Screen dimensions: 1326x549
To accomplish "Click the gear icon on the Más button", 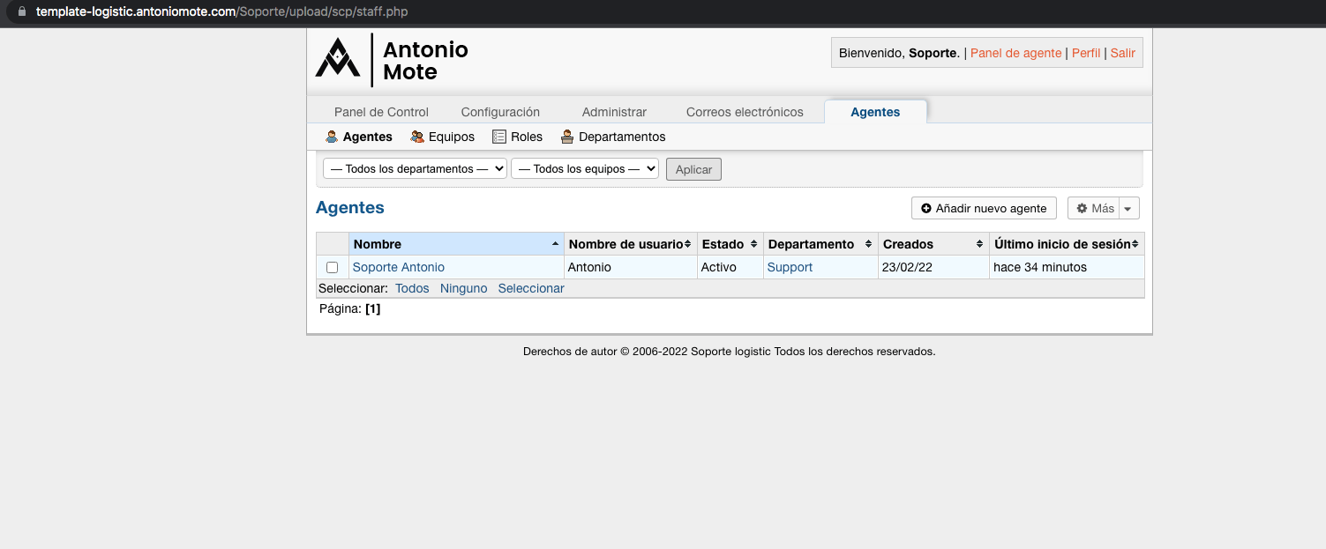I will (1083, 208).
